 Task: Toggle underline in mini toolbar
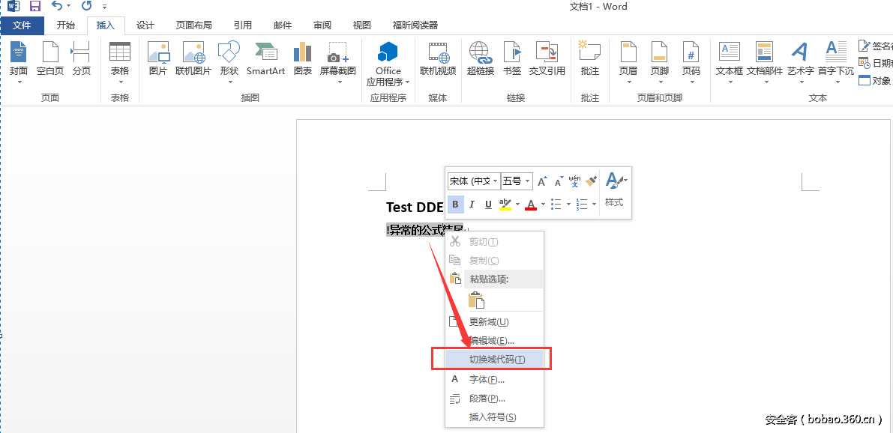coord(488,204)
